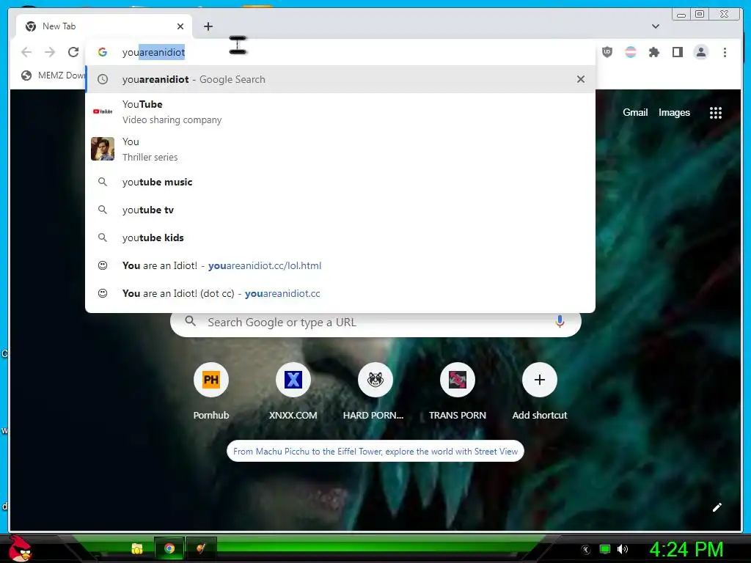Click the green monitor tray icon

point(605,549)
